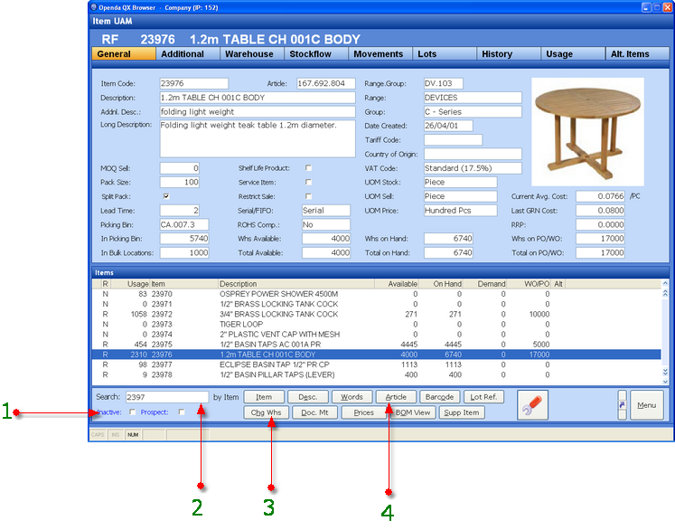Click the wrench tool icon button
The height and width of the screenshot is (530, 675).
532,405
